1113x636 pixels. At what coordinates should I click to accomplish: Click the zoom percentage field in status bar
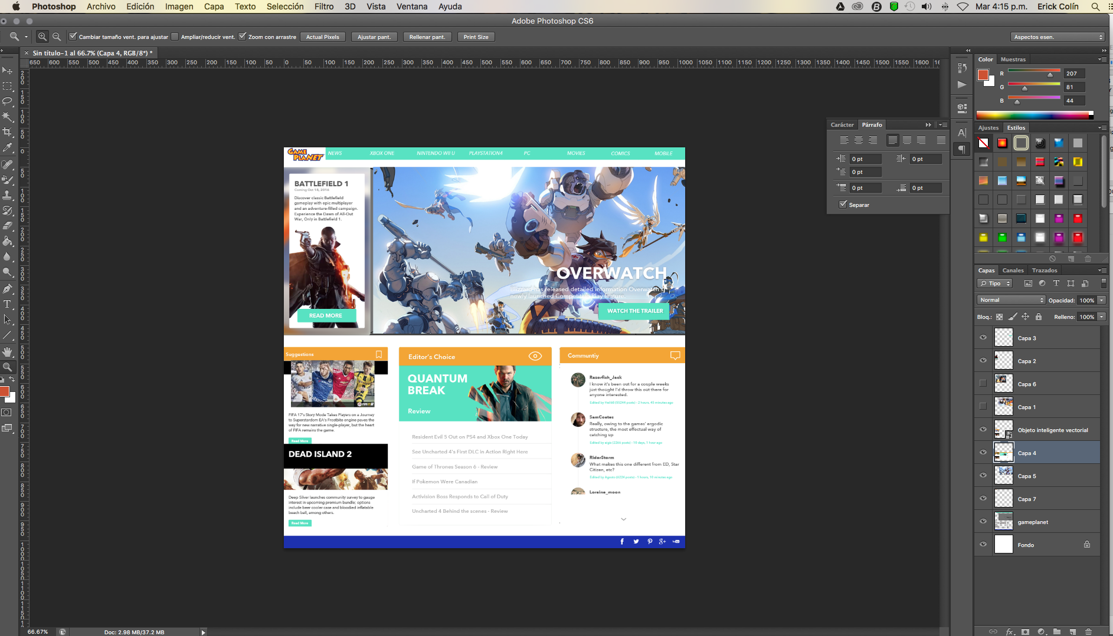click(38, 632)
